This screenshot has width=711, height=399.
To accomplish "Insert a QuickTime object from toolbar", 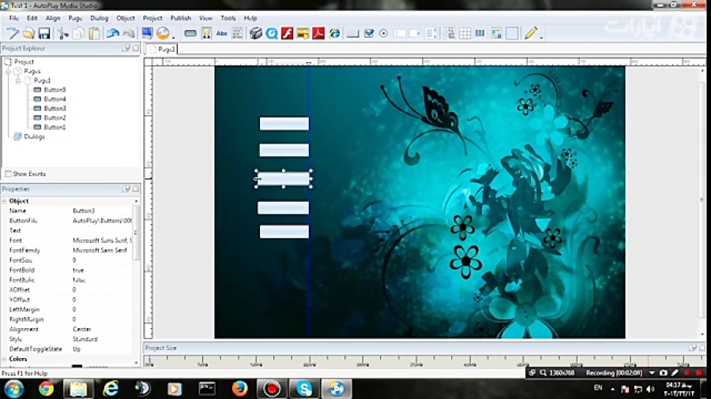I will click(x=272, y=33).
